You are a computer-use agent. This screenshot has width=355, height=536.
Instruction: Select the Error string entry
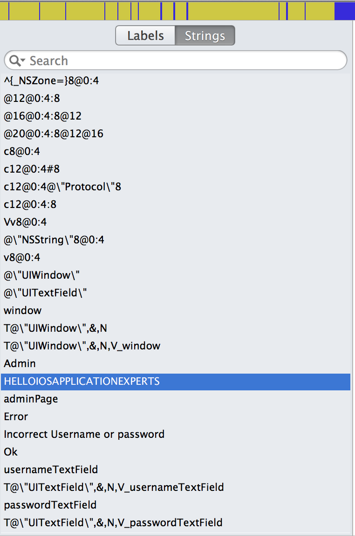click(176, 417)
